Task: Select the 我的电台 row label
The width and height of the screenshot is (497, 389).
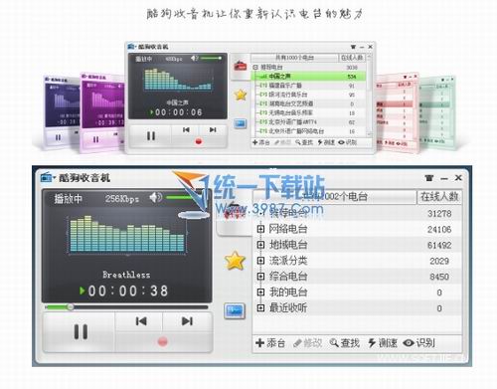Action: click(x=288, y=292)
